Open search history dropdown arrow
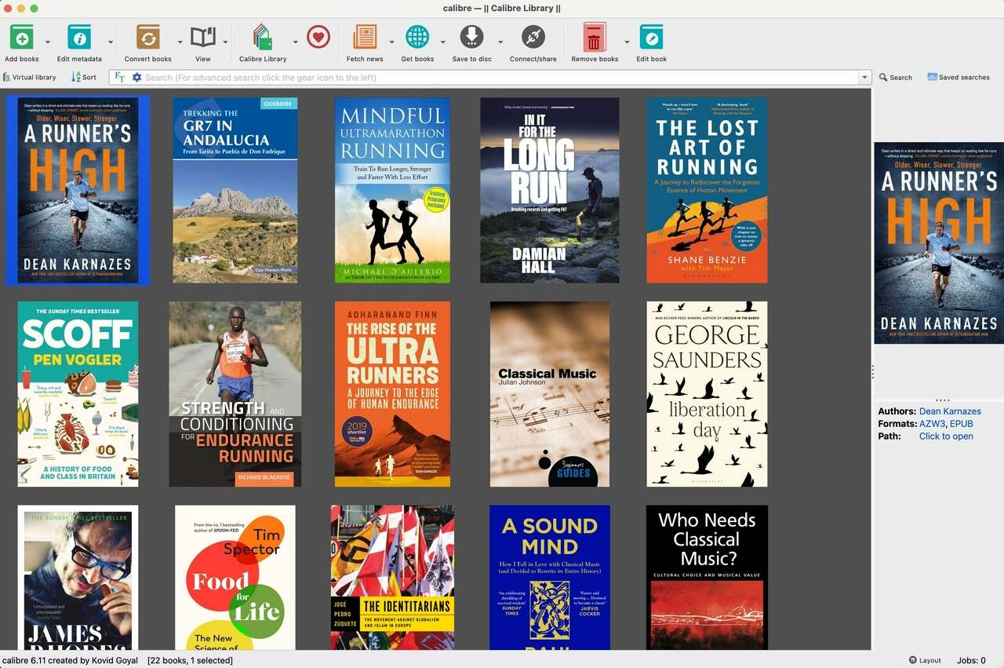This screenshot has height=668, width=1004. (x=865, y=78)
